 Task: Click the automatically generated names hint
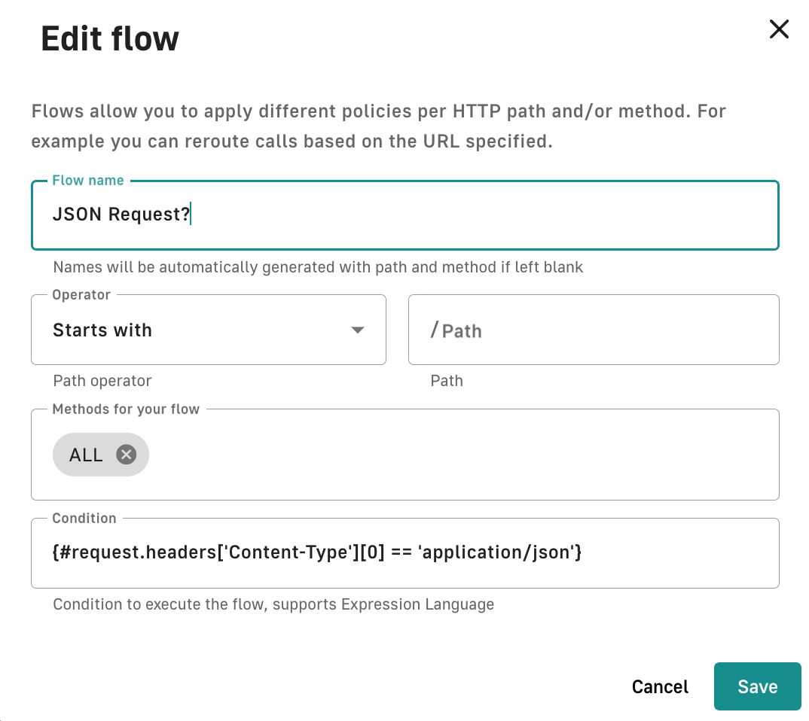(318, 267)
